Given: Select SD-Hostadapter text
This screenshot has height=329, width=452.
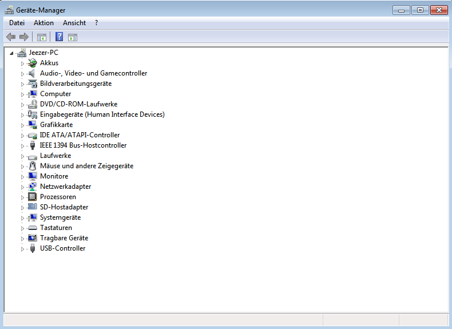Looking at the screenshot, I should [64, 207].
